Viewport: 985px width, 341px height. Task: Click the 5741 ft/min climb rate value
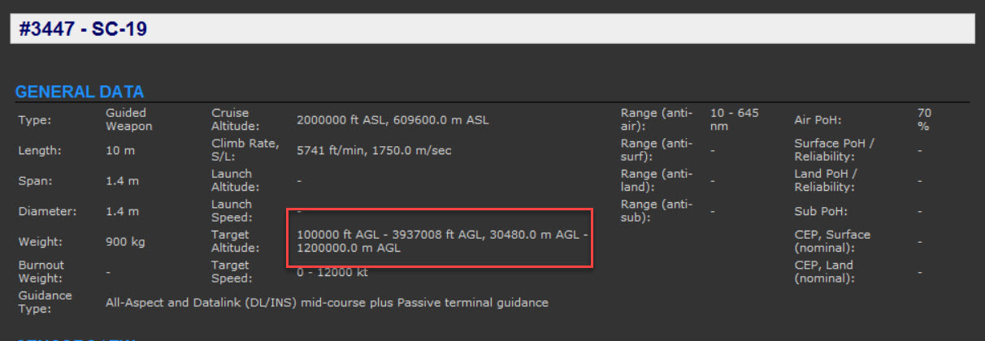[x=374, y=150]
